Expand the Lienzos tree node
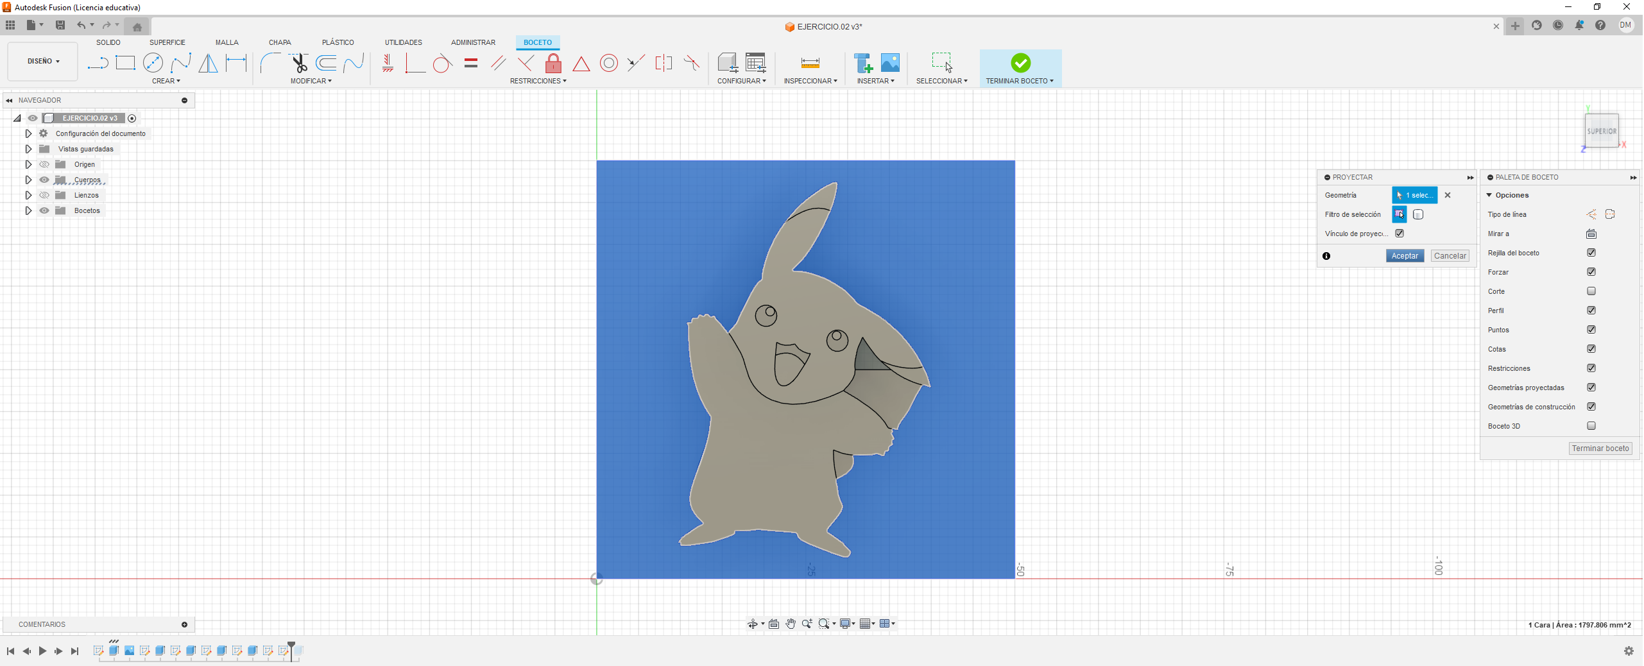 click(x=28, y=195)
